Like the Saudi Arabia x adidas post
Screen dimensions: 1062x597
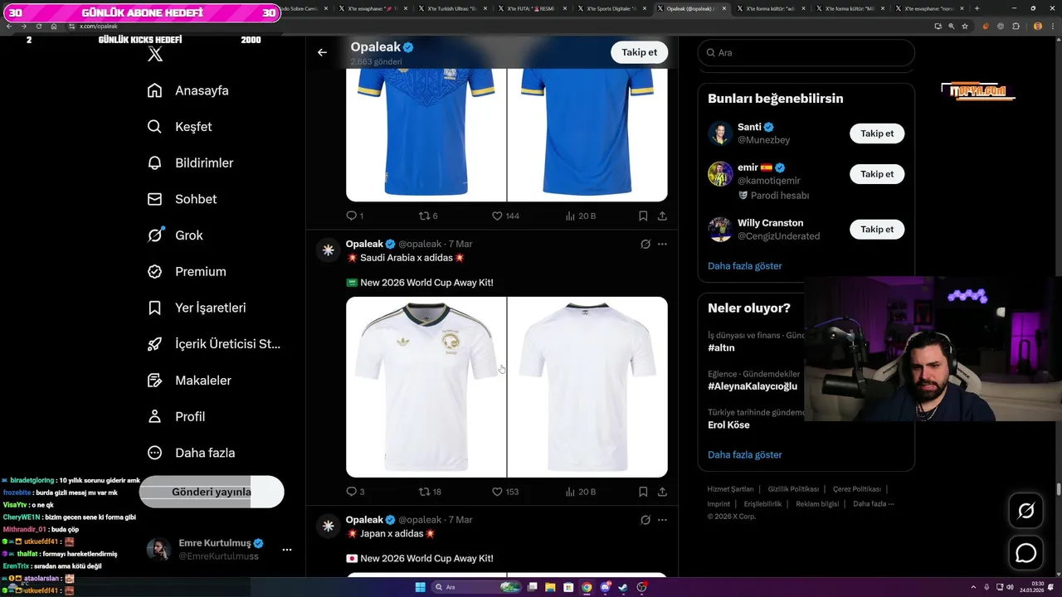coord(505,492)
